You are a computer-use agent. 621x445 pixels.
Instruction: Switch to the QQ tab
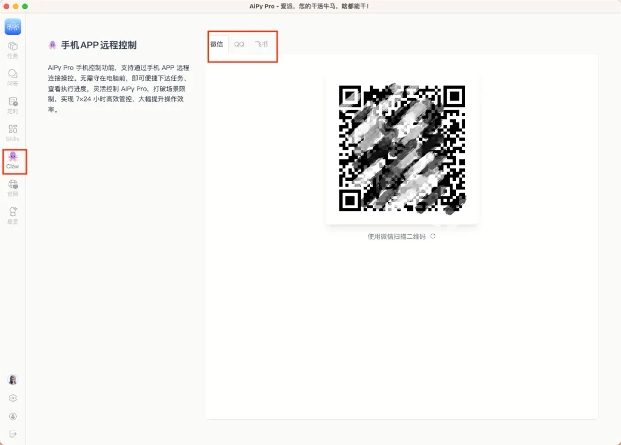click(x=239, y=44)
